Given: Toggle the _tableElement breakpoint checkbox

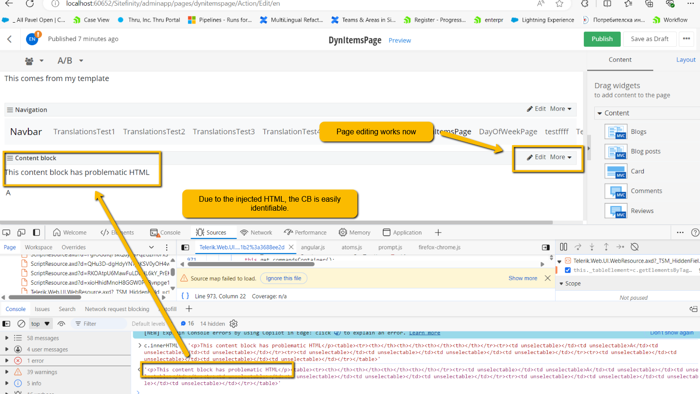Looking at the screenshot, I should coord(568,270).
